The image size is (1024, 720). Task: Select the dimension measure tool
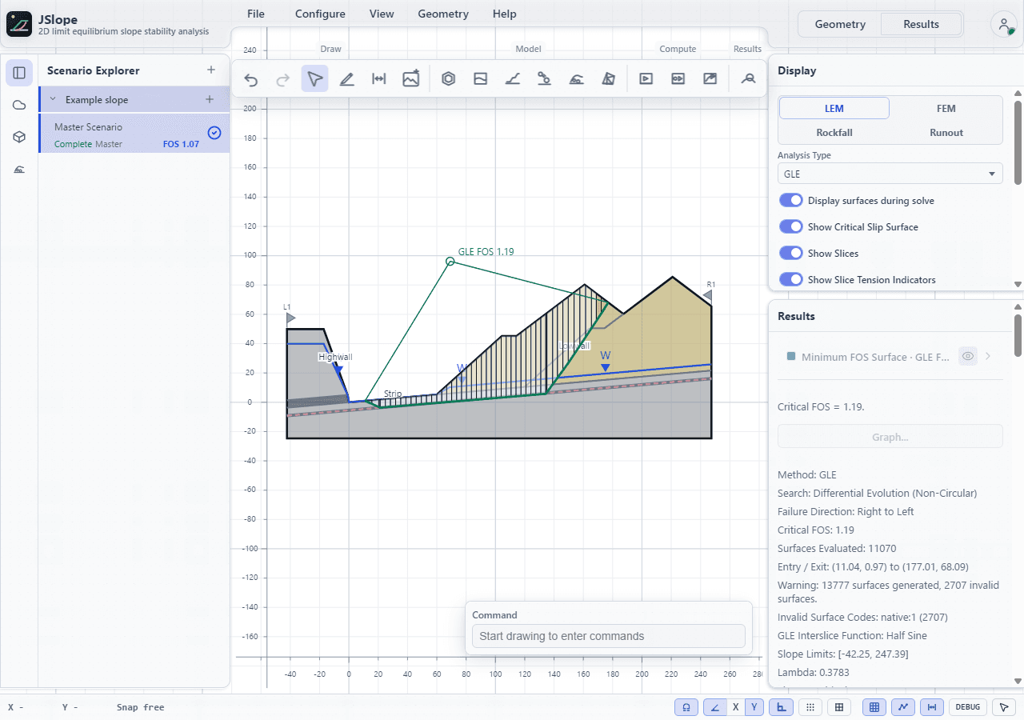[379, 79]
